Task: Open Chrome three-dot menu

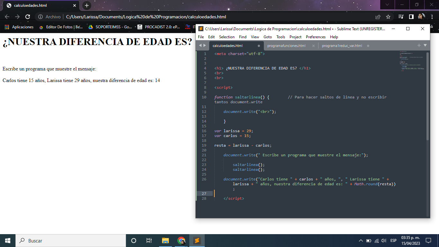Action: click(x=432, y=17)
